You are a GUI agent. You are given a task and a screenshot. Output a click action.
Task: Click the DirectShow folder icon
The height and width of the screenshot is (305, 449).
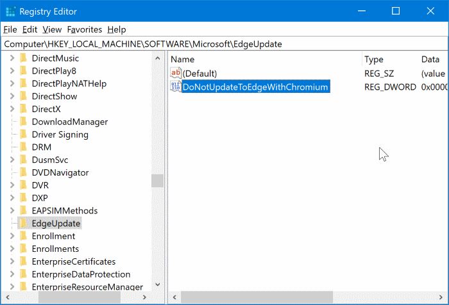24,96
